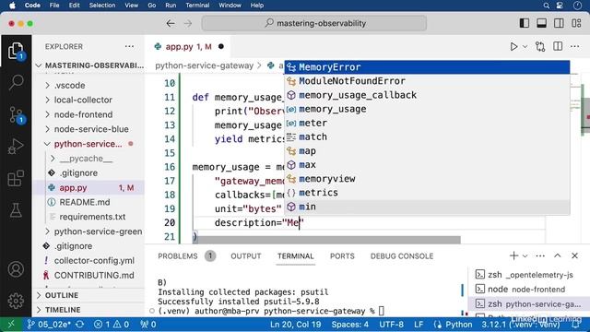Open terminal panel ellipsis actions
590x332 pixels.
point(540,256)
